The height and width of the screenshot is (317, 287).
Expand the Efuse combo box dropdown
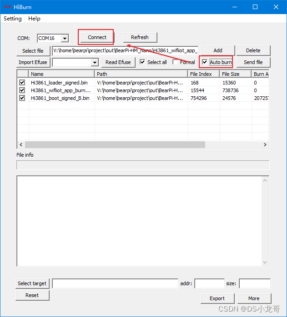click(95, 63)
